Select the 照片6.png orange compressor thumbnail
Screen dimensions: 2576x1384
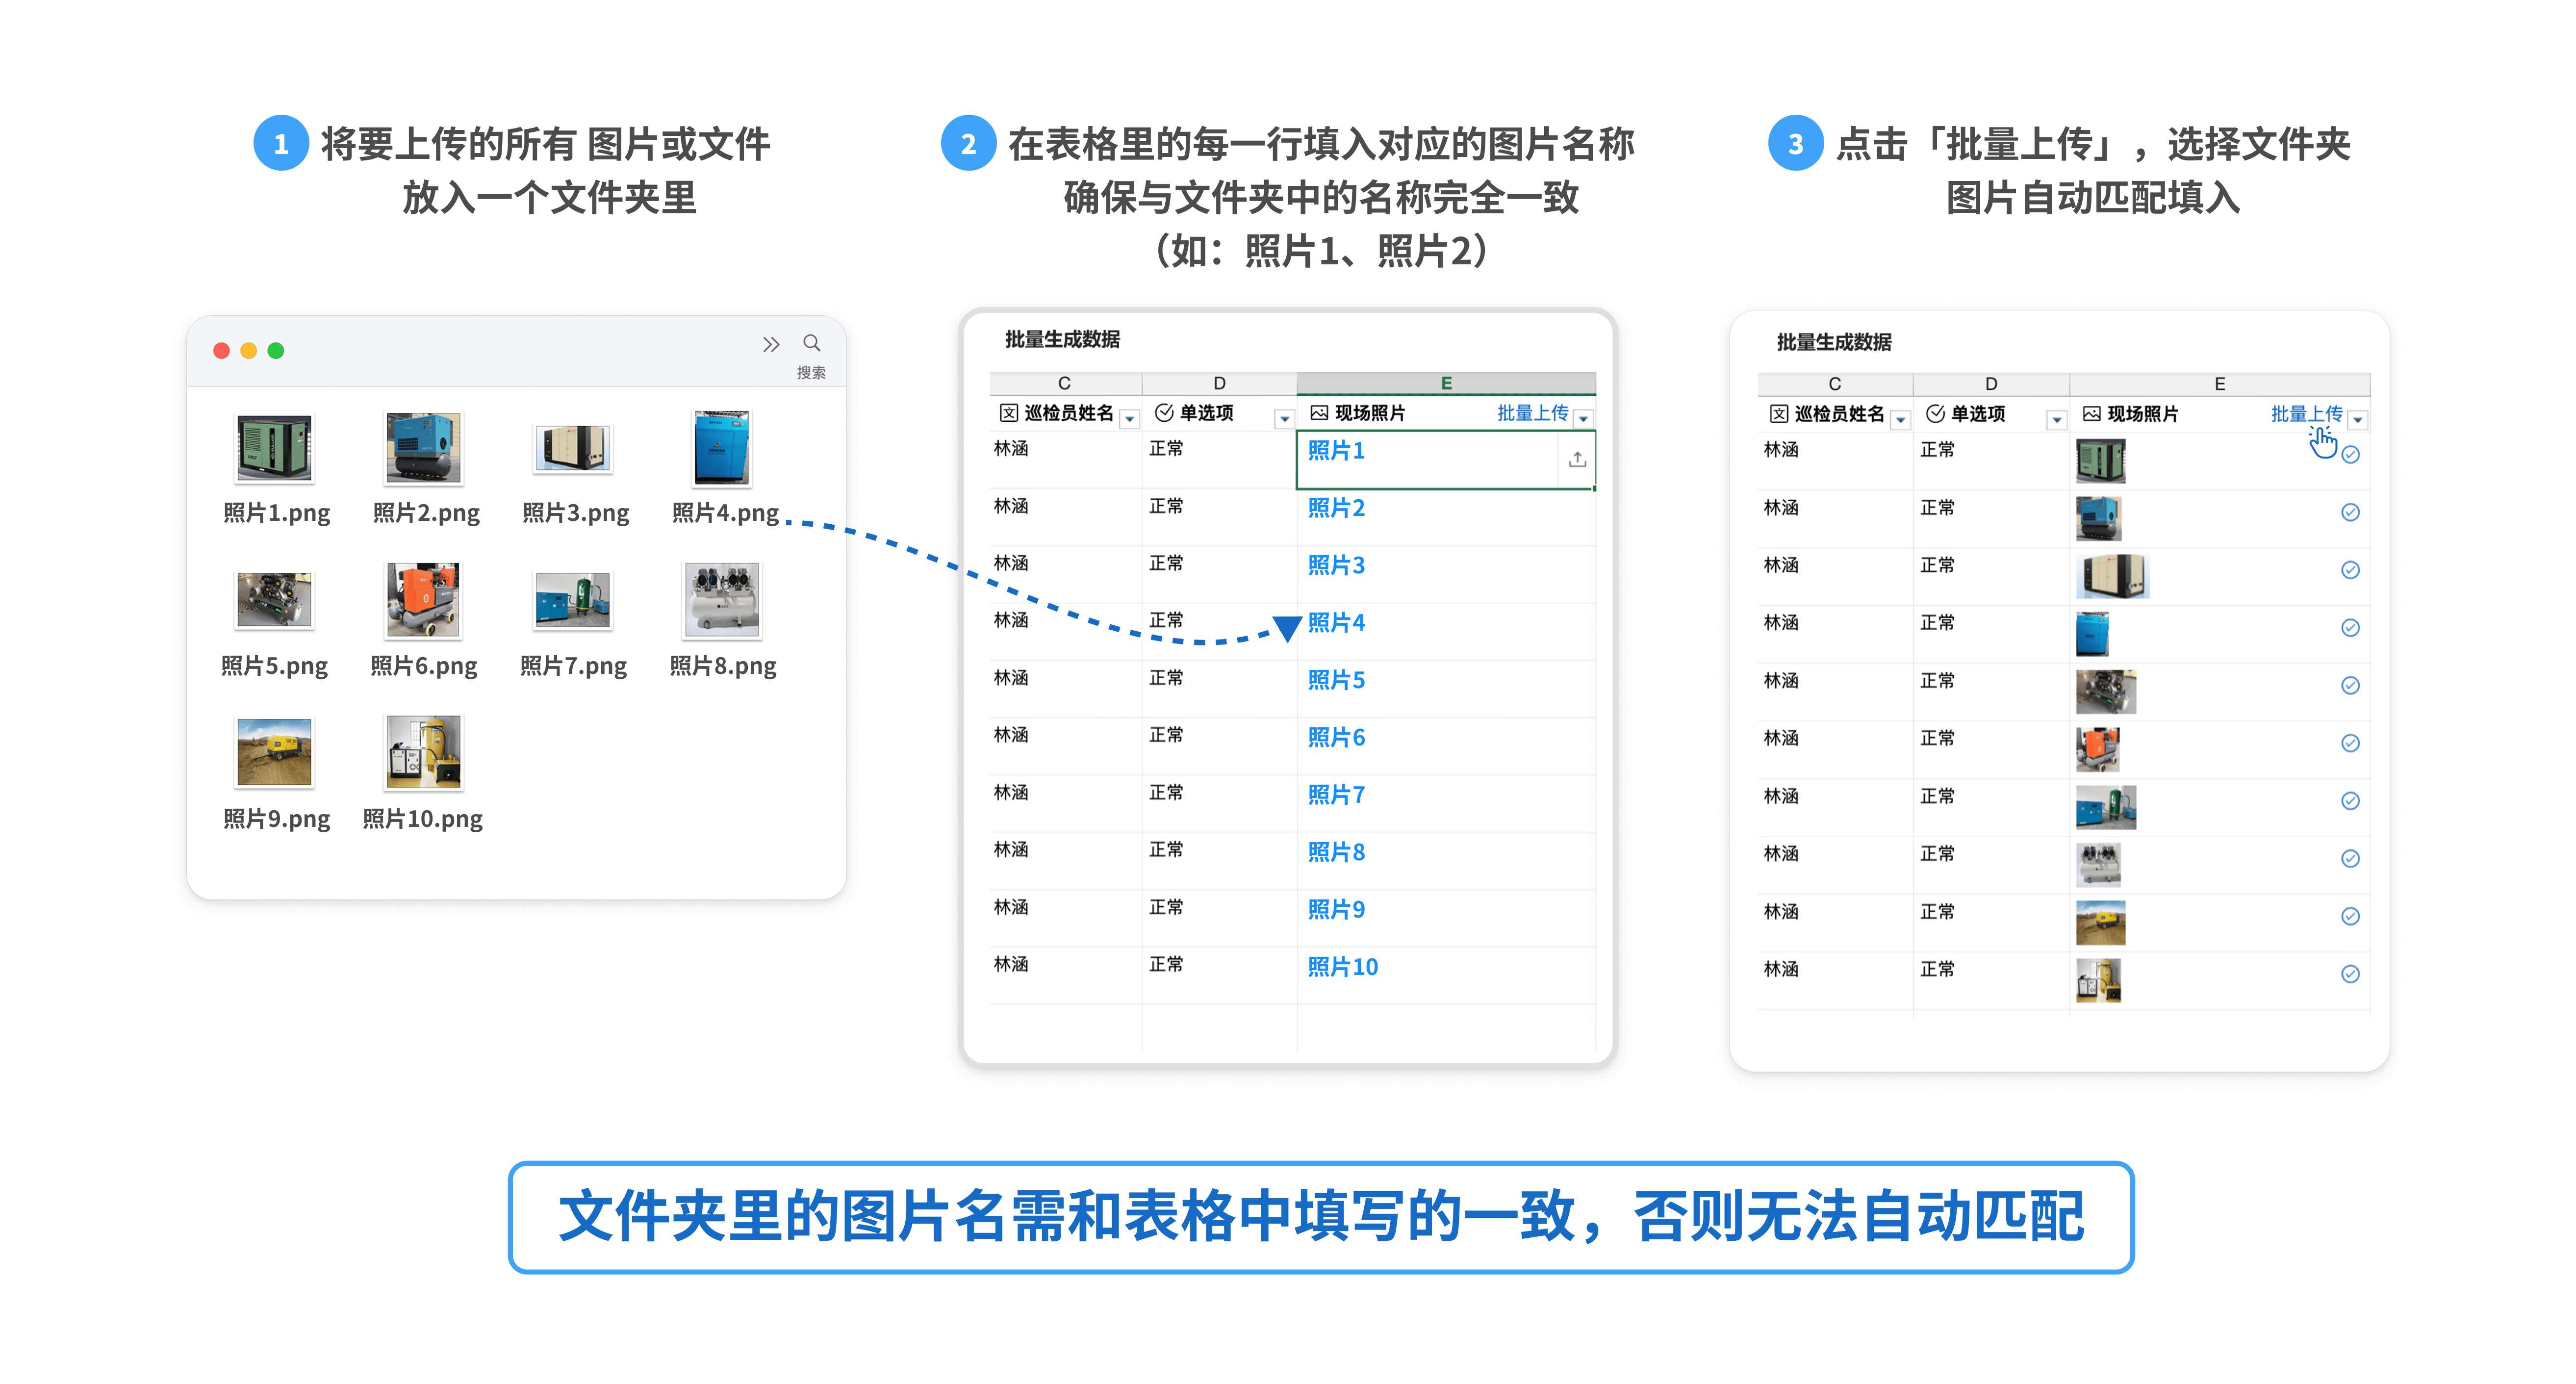[423, 600]
